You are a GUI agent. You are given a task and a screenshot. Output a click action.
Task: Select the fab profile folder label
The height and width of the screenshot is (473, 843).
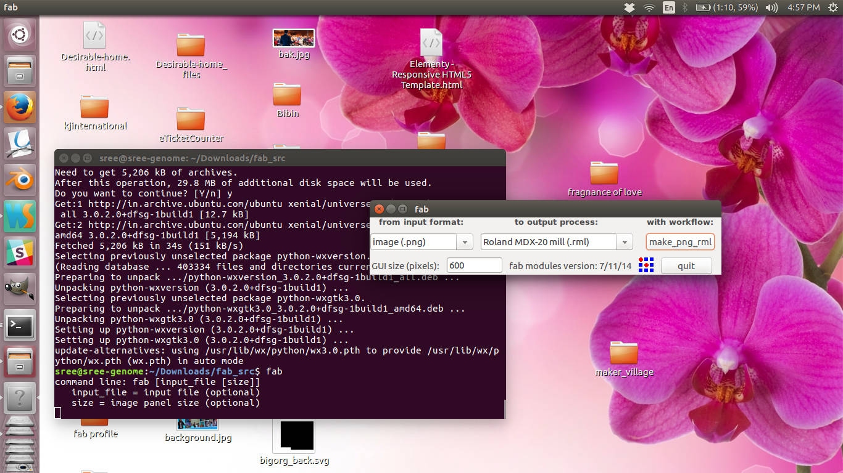coord(95,434)
